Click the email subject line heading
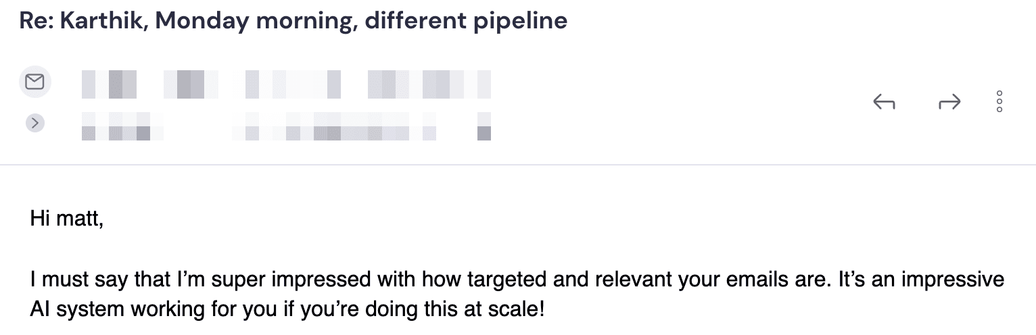 click(x=293, y=21)
